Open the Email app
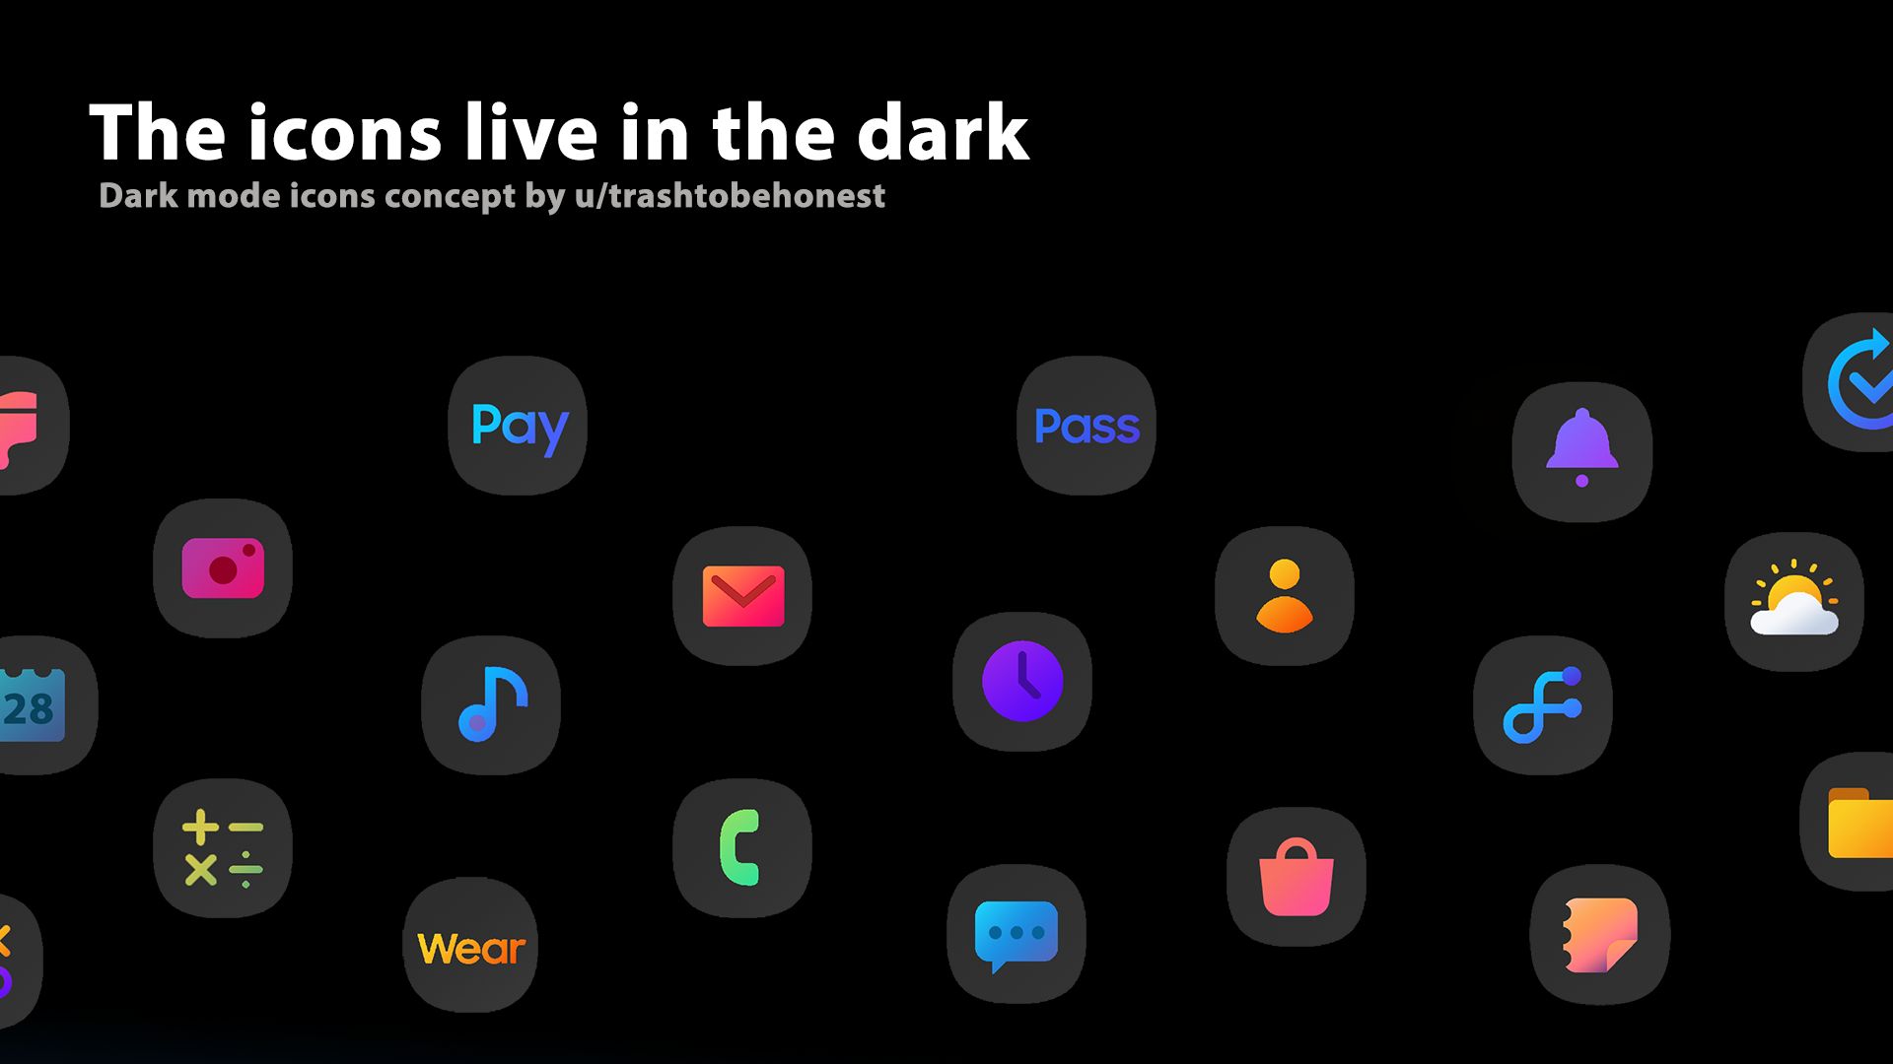Image resolution: width=1893 pixels, height=1064 pixels. (x=743, y=595)
